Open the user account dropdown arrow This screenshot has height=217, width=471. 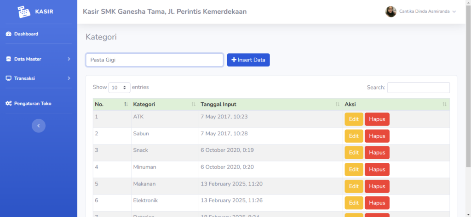(x=454, y=11)
